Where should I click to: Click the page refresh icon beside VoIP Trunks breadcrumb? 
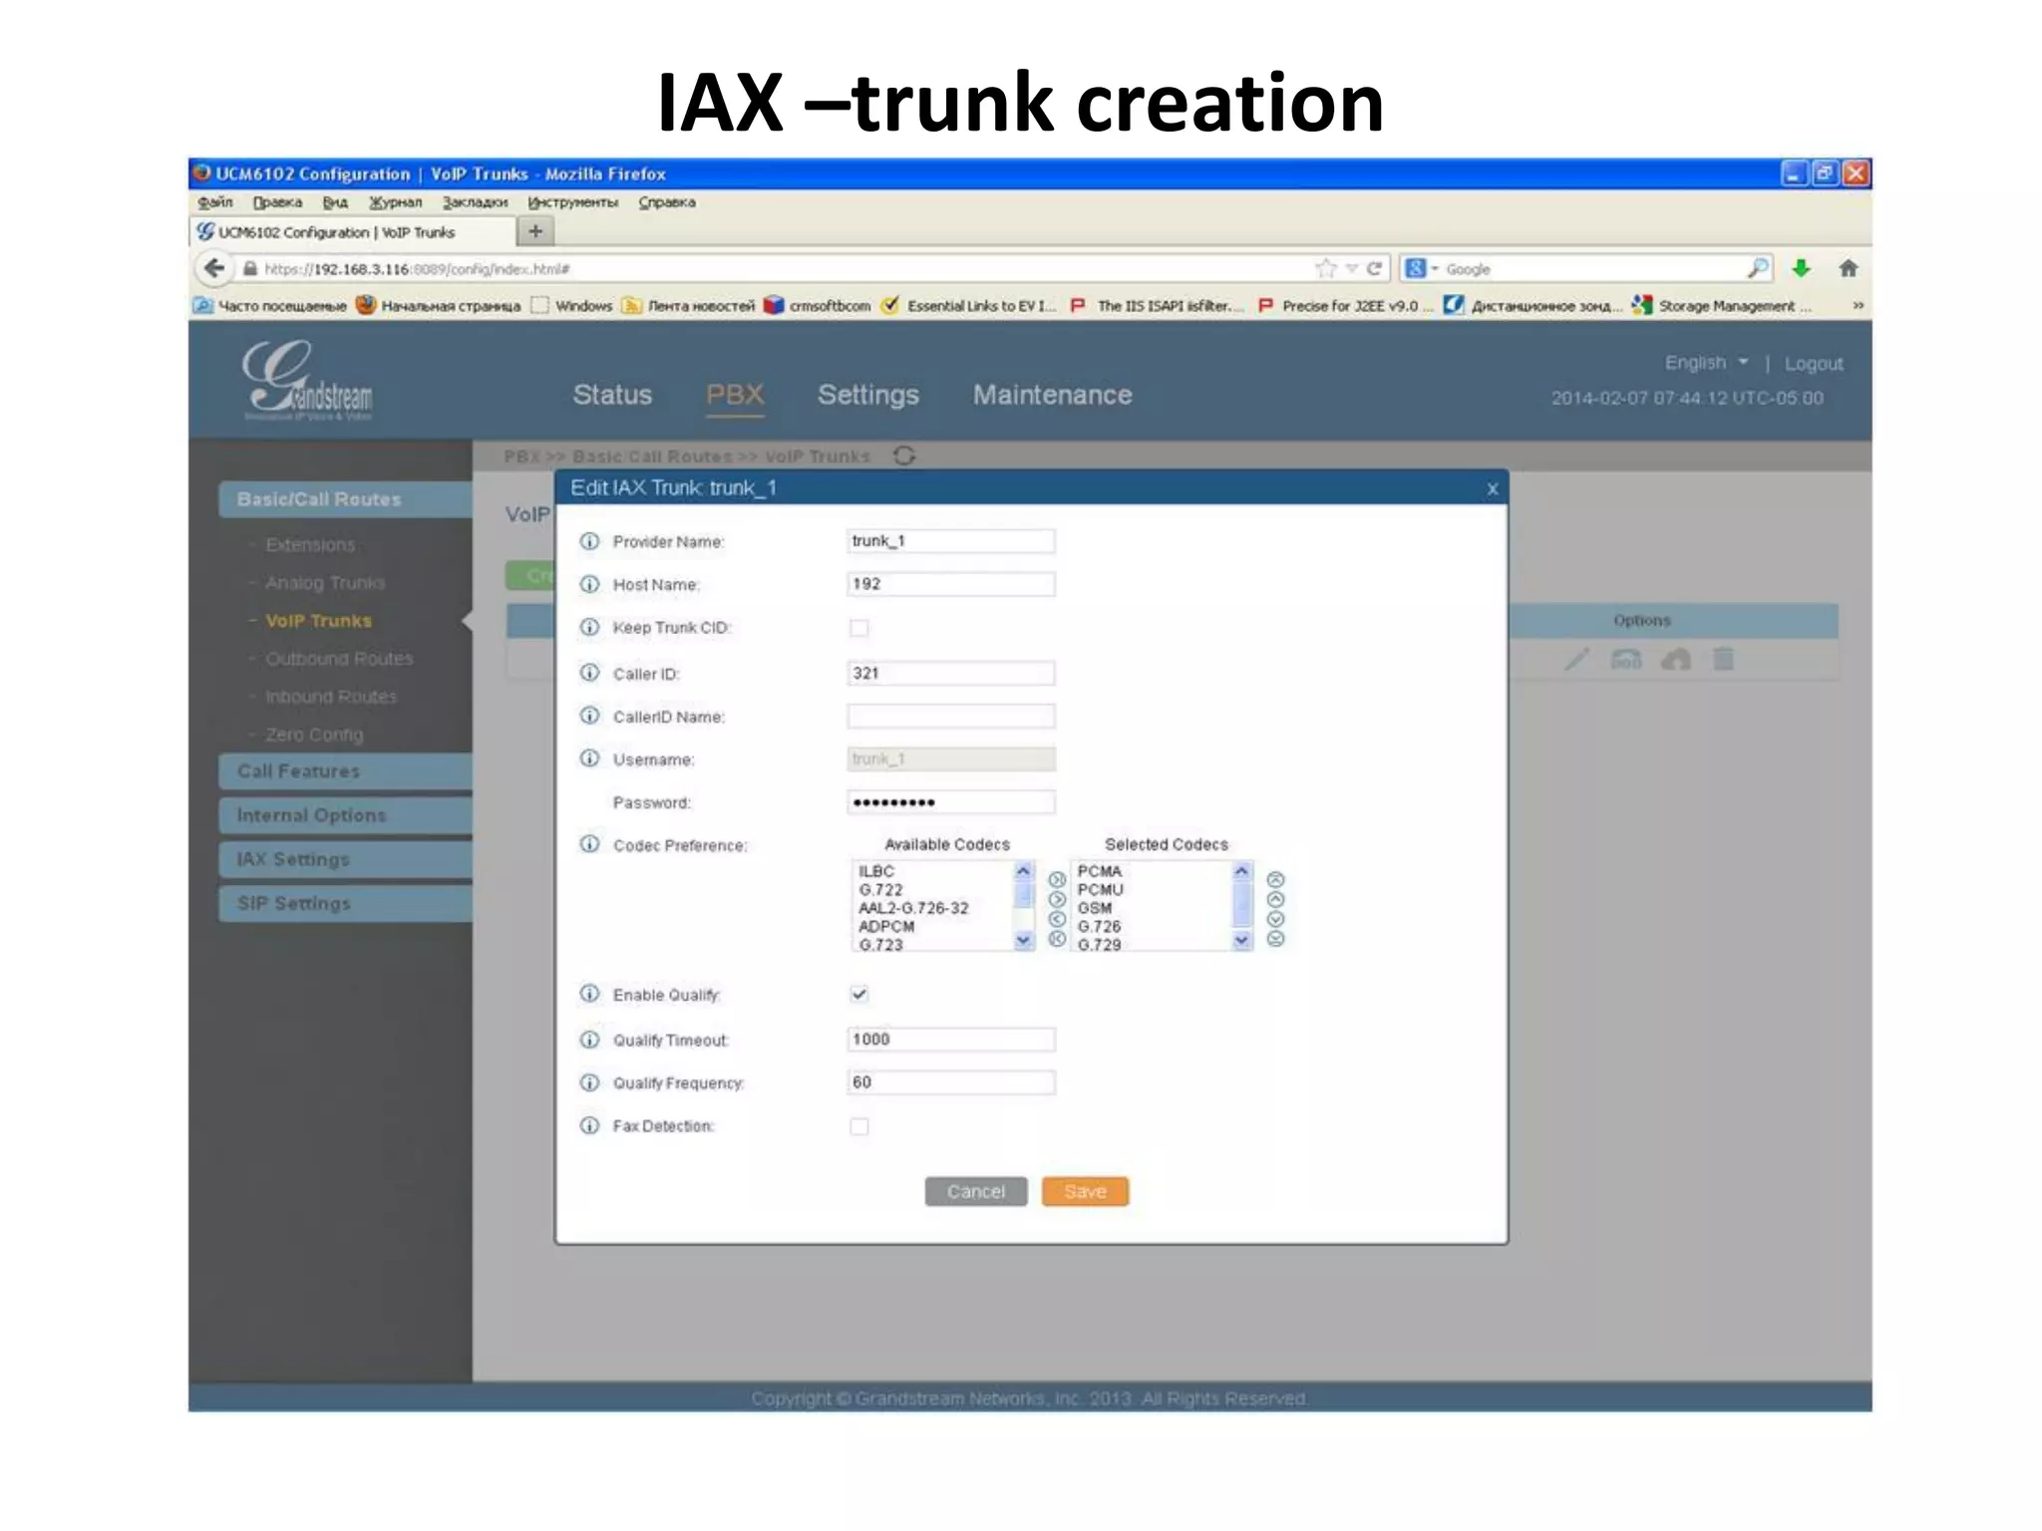pos(904,456)
